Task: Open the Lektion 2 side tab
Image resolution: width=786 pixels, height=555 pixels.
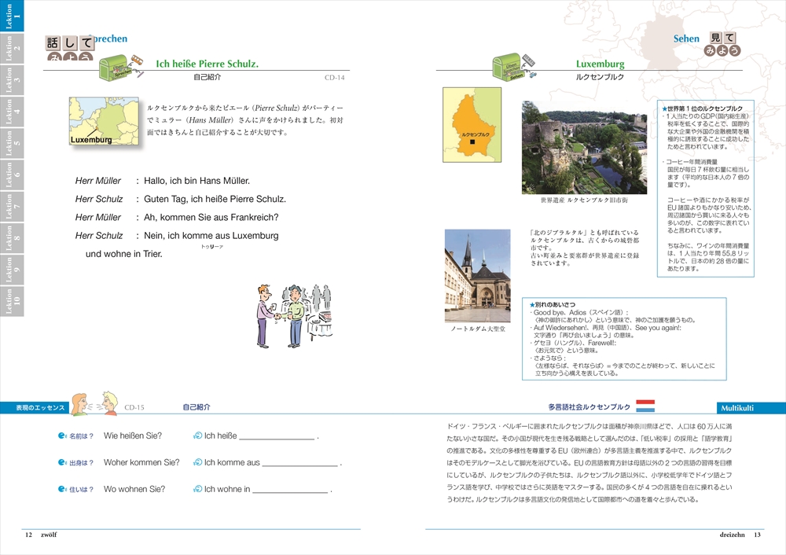Action: tap(12, 48)
